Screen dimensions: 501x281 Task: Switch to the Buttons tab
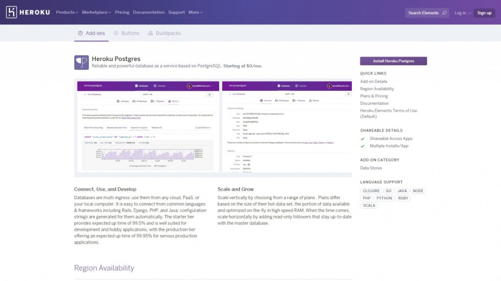pyautogui.click(x=127, y=33)
